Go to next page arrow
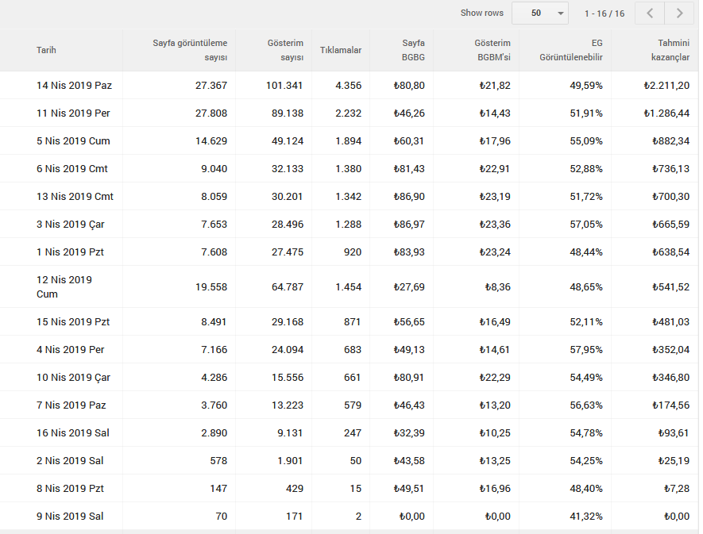Image resolution: width=703 pixels, height=534 pixels. (679, 13)
